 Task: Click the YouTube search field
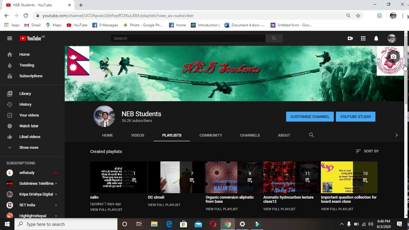pyautogui.click(x=188, y=38)
